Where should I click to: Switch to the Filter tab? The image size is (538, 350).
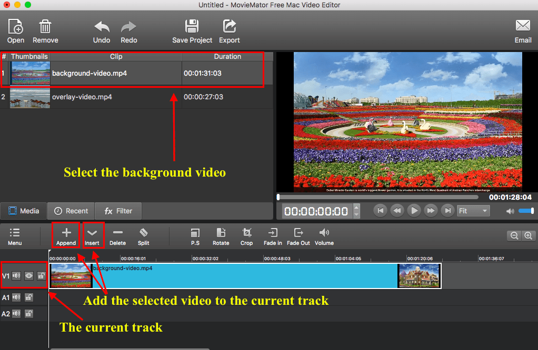[x=118, y=211]
